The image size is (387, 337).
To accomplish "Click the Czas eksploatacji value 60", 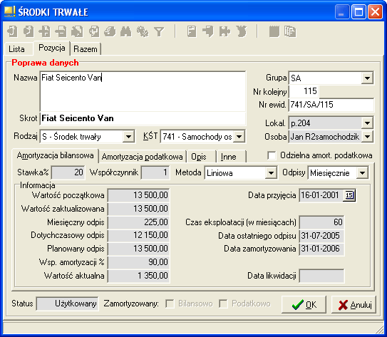I will 321,222.
